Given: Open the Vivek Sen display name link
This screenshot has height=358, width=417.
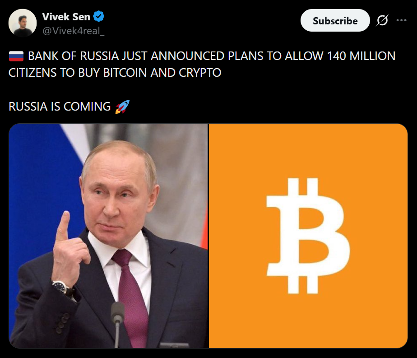Looking at the screenshot, I should click(x=66, y=17).
